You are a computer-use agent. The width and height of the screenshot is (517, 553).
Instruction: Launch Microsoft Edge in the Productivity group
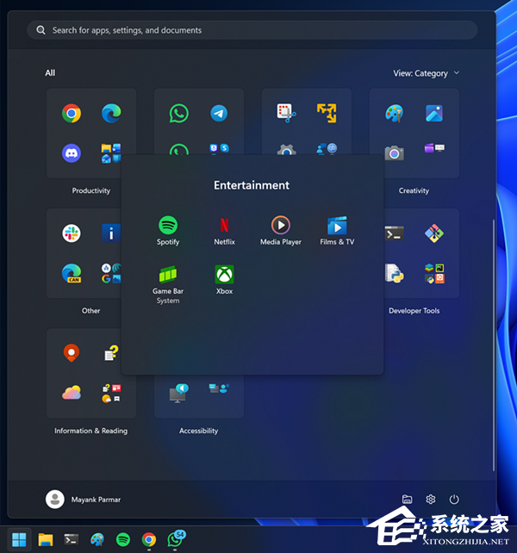click(111, 113)
